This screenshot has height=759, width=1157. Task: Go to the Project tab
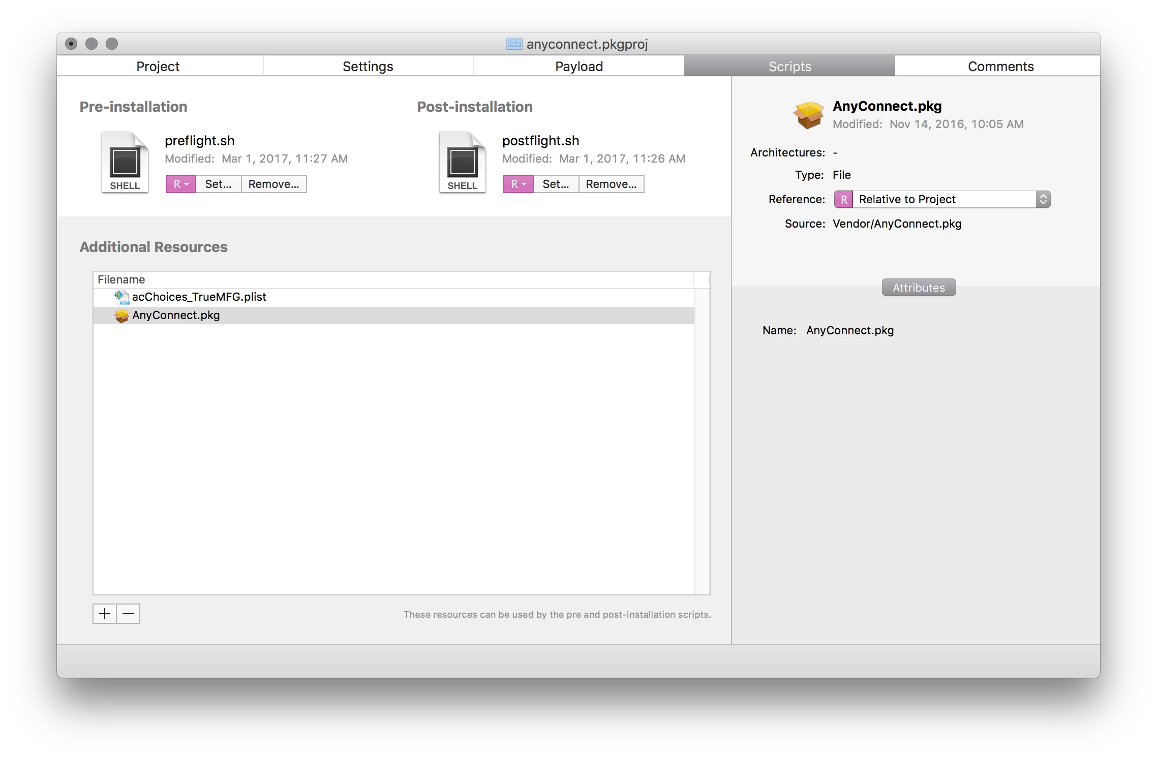point(158,66)
